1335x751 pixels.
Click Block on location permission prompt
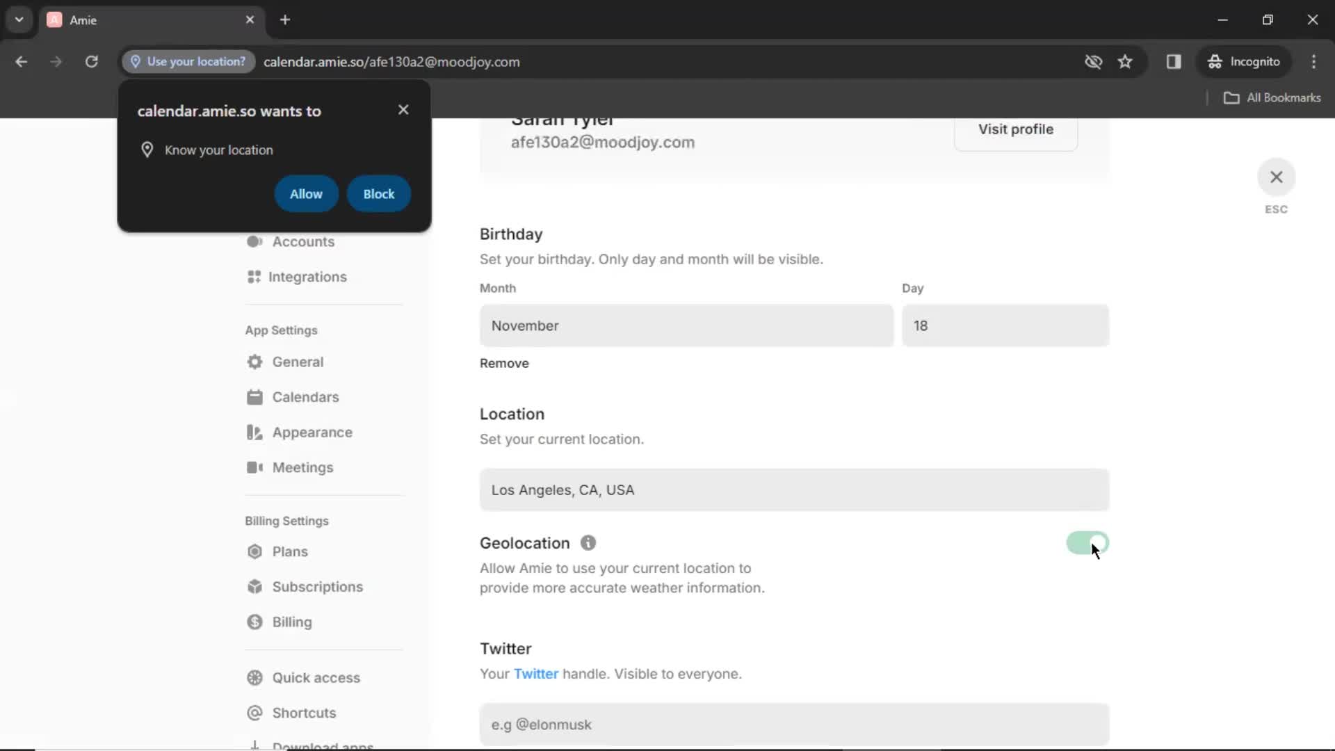[379, 193]
